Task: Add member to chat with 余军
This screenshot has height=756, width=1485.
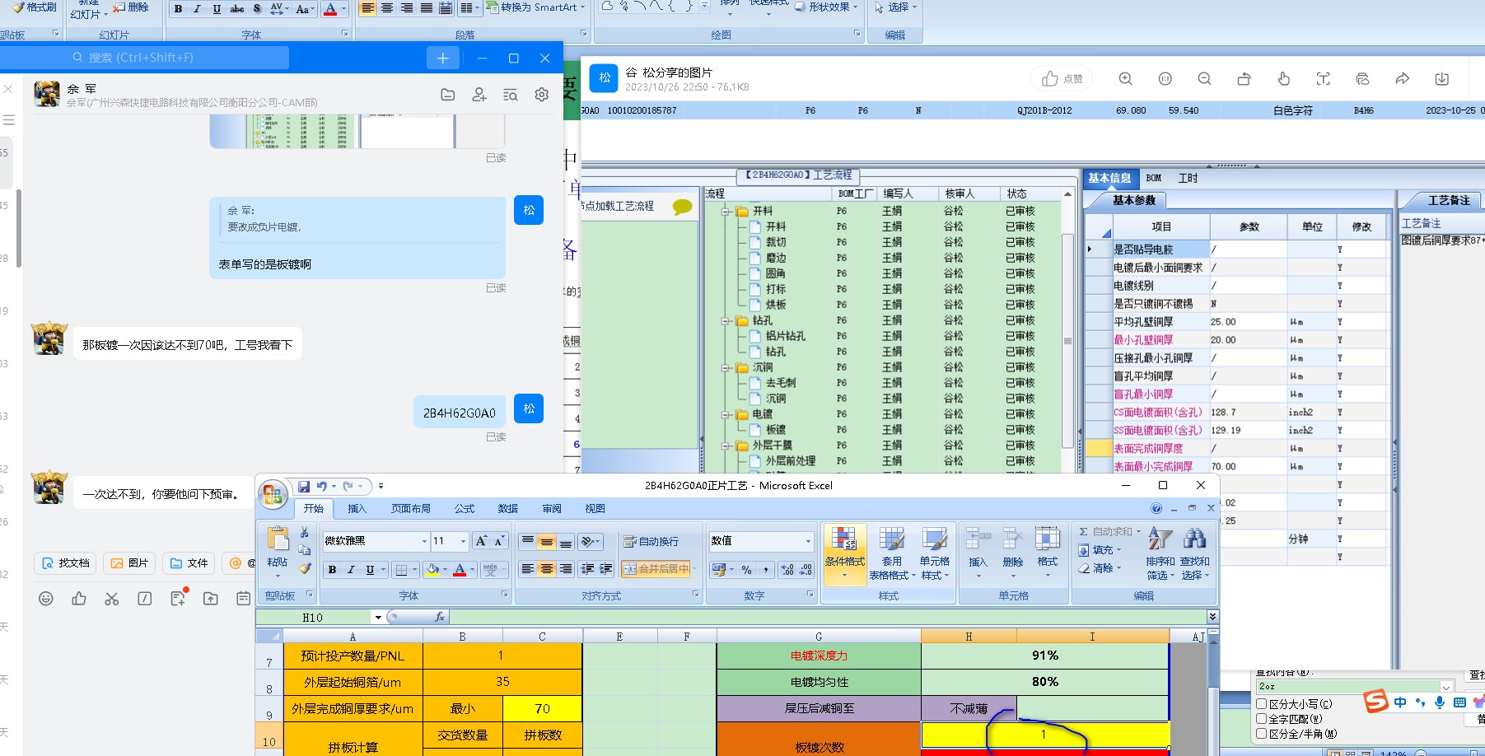Action: click(x=479, y=95)
